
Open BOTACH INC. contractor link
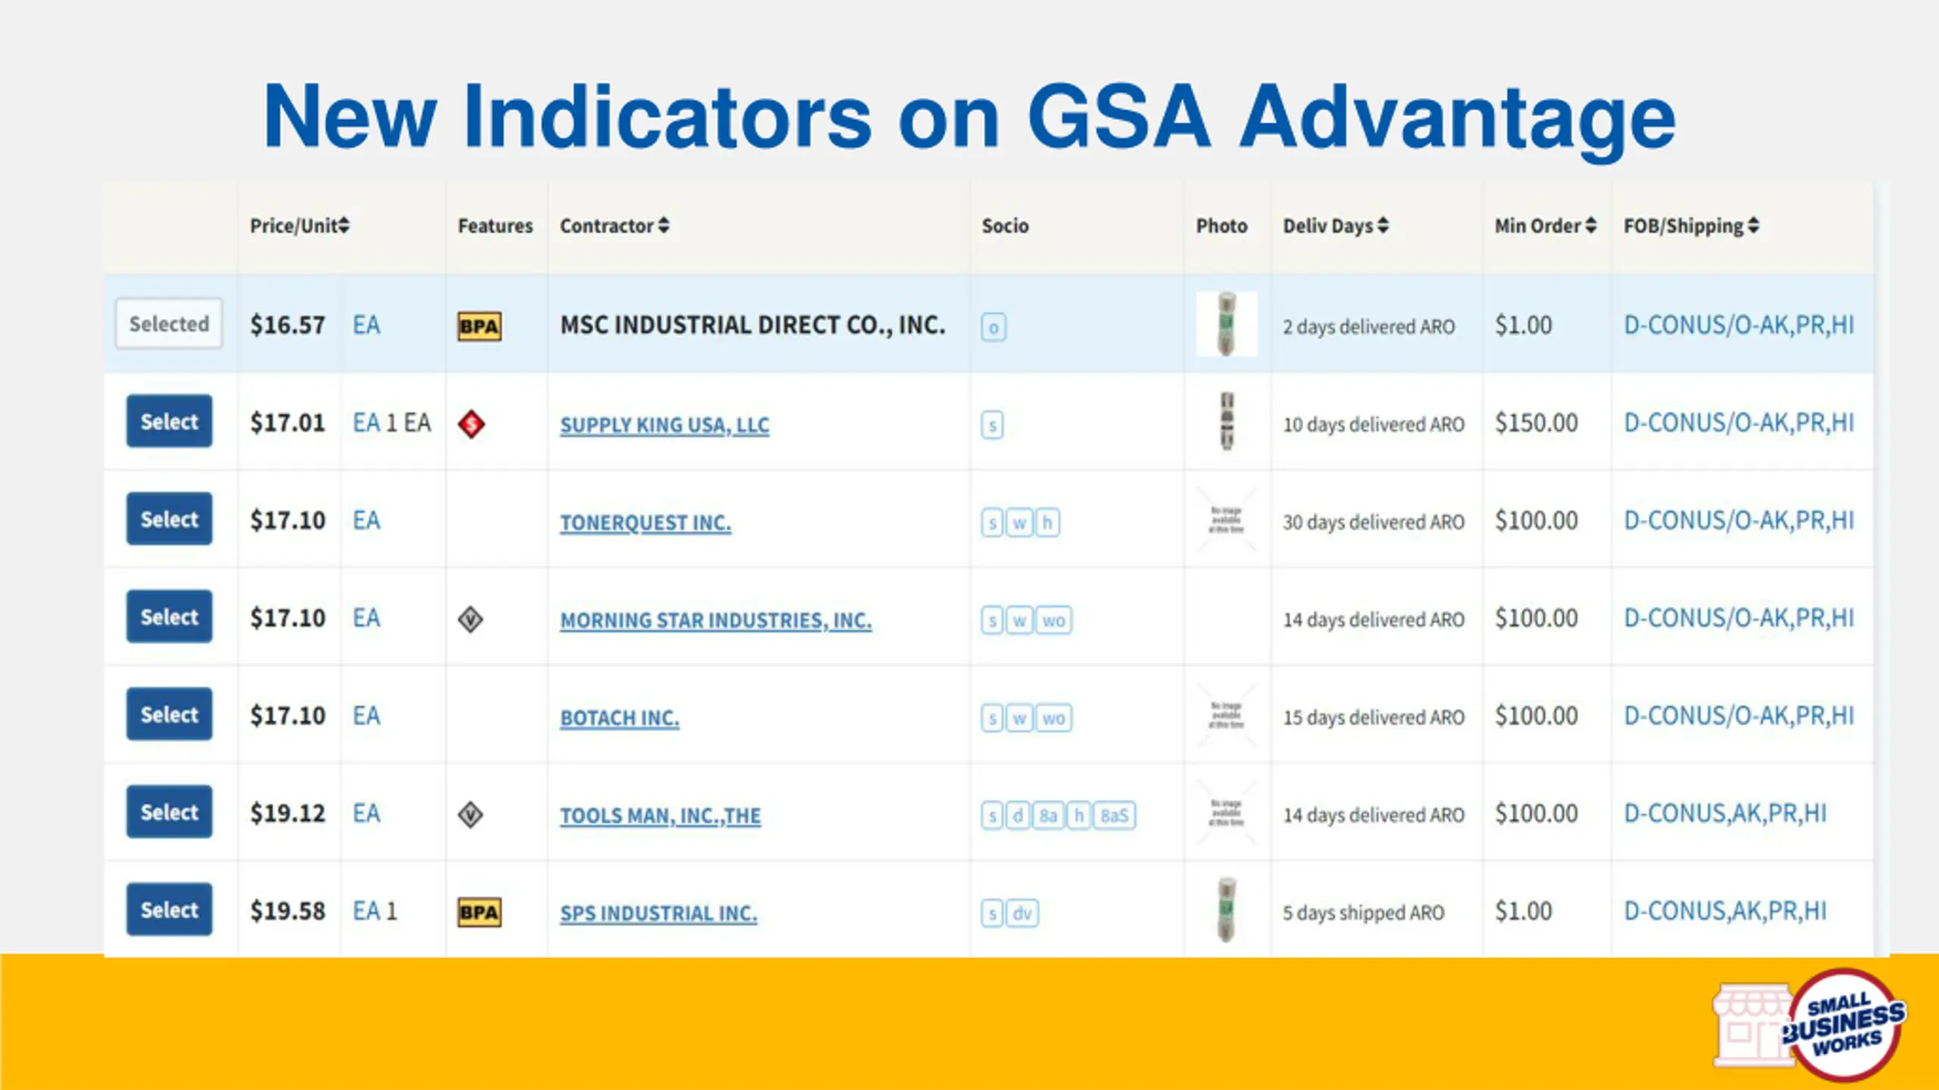pyautogui.click(x=620, y=718)
